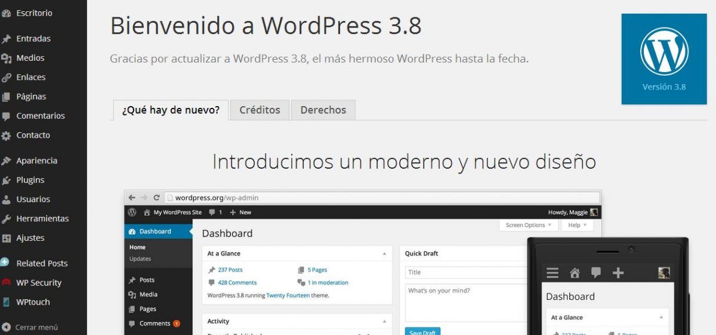
Task: Click the Title input field in Quick Draft
Action: tap(465, 272)
